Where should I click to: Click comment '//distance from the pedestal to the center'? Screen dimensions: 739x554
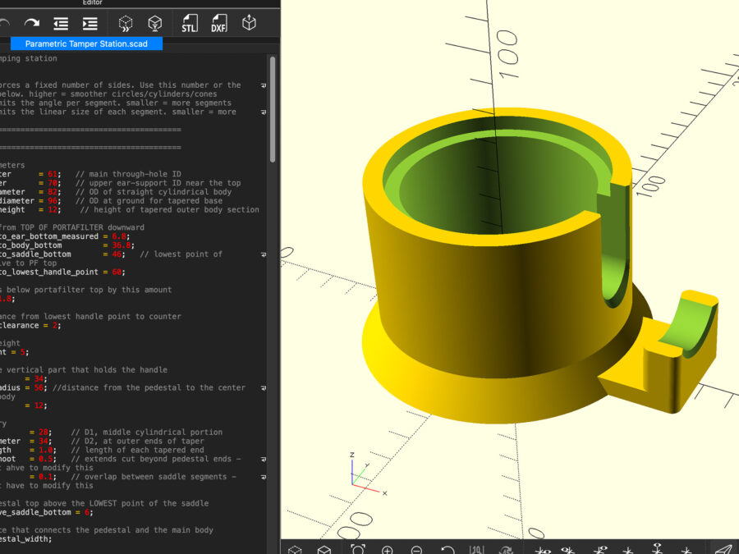(x=149, y=387)
